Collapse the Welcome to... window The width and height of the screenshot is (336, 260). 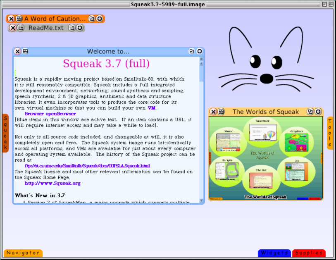click(200, 51)
